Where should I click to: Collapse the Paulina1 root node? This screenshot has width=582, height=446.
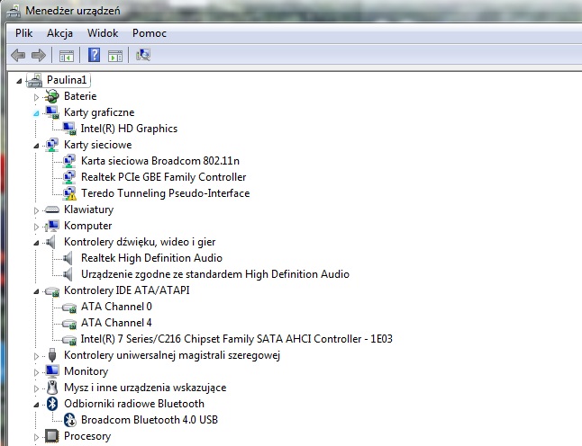pos(19,80)
